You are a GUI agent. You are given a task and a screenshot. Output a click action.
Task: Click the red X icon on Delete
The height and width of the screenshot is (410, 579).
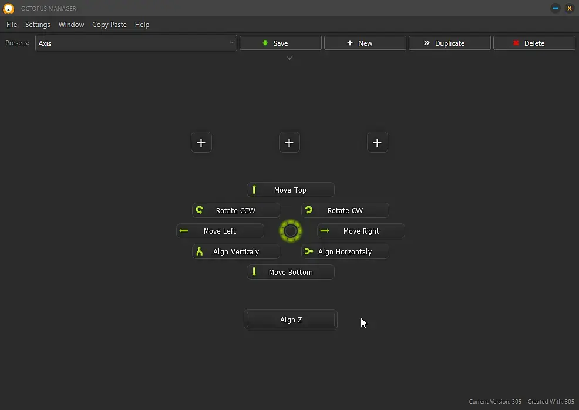click(x=516, y=43)
